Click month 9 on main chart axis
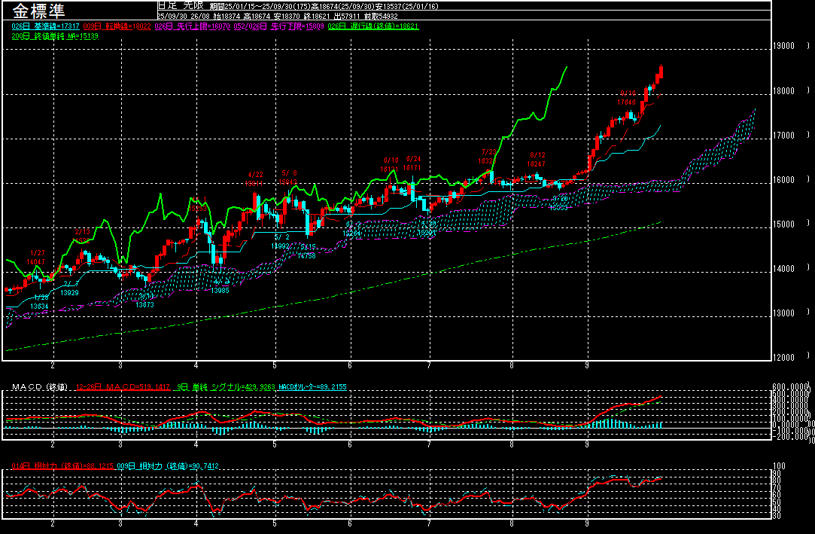The height and width of the screenshot is (534, 815). 586,365
